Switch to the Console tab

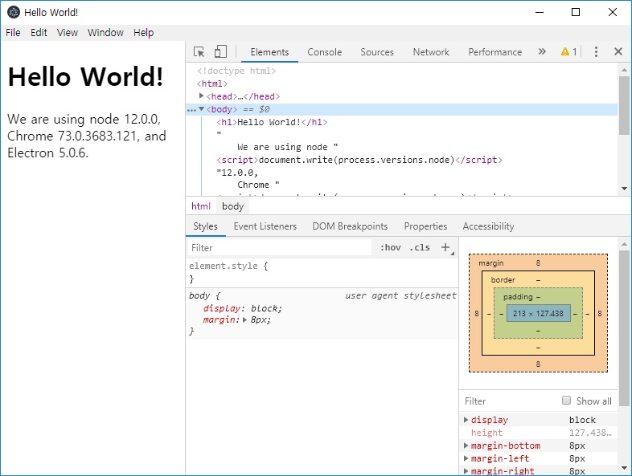coord(325,52)
